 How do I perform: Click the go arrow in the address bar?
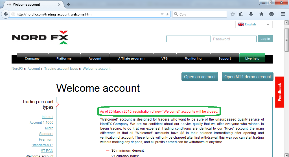pyautogui.click(x=167, y=14)
